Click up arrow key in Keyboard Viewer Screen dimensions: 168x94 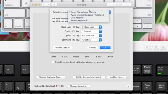click(137, 21)
